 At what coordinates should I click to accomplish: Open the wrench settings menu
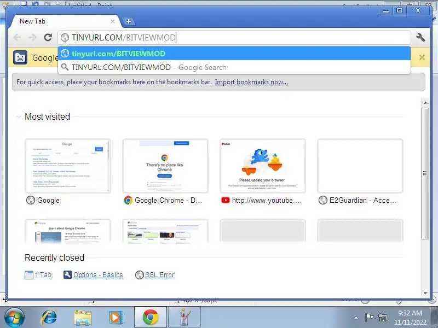point(420,37)
